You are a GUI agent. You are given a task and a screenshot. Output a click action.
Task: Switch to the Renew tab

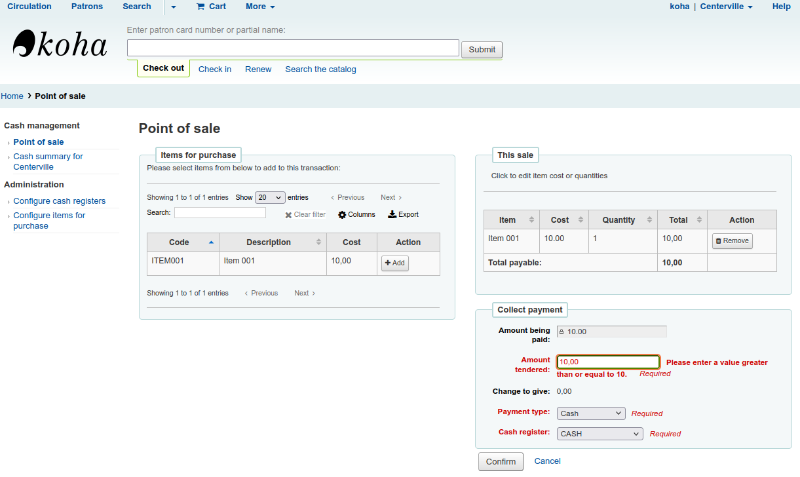point(258,69)
